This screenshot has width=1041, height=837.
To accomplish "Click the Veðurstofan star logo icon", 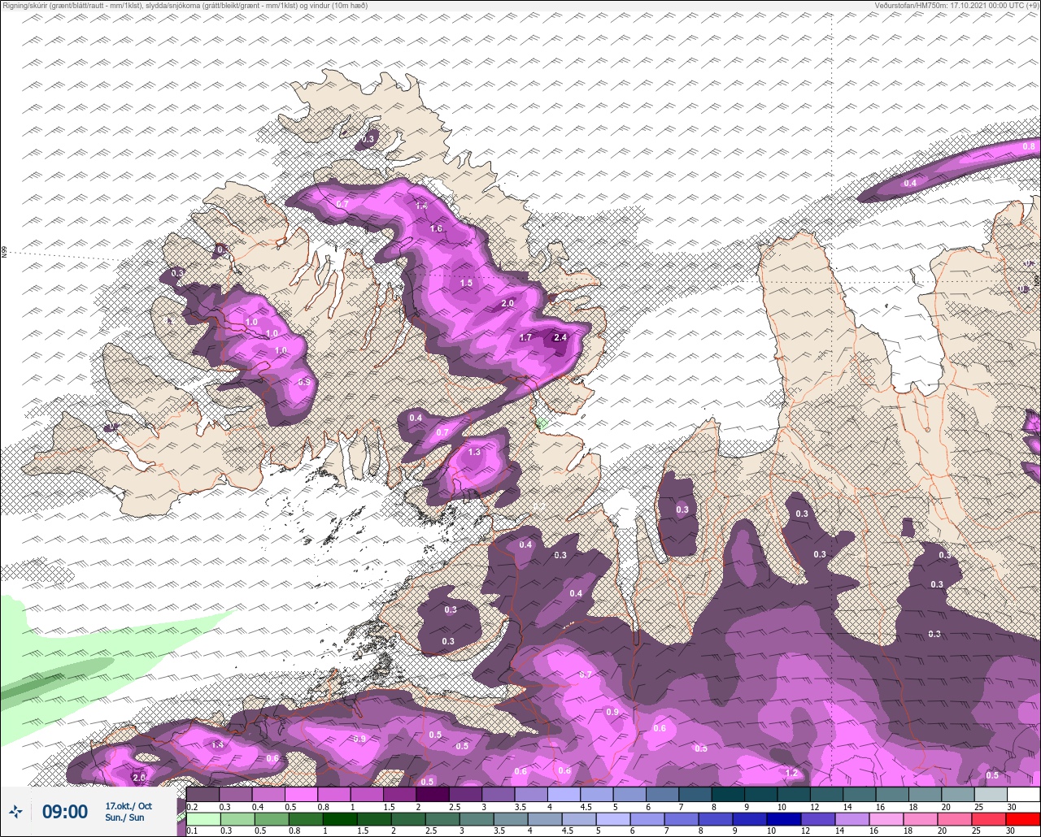I will coord(16,811).
